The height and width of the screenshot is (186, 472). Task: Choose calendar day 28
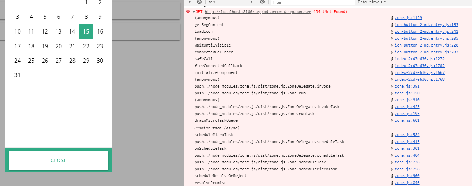click(72, 61)
